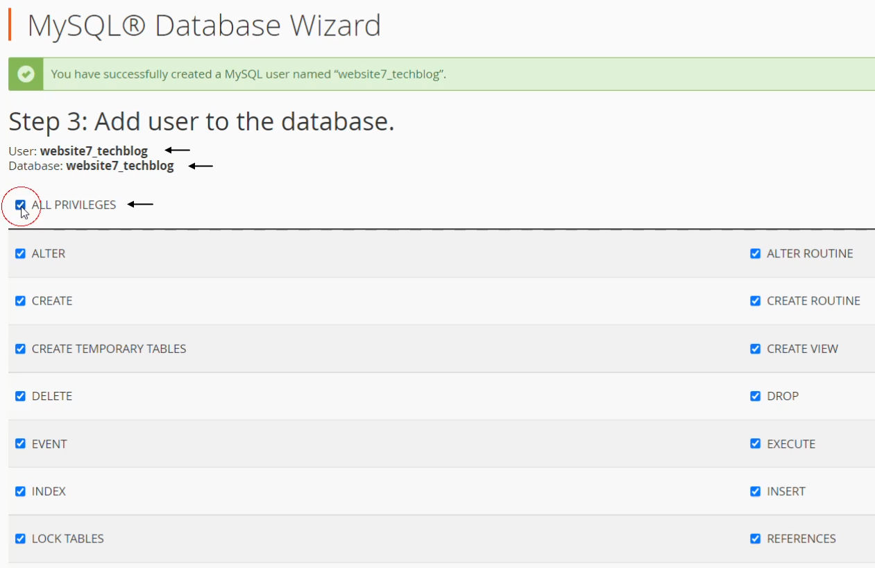Click the MySQL Database Wizard heading
Screen dimensions: 875x568
204,26
